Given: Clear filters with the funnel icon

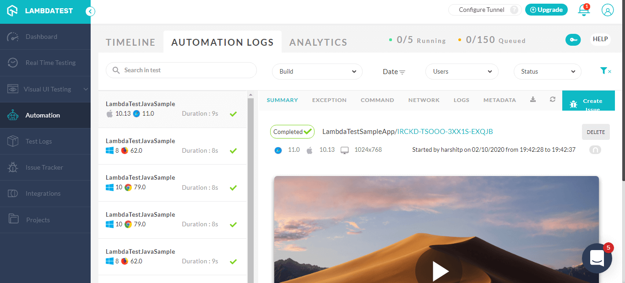Looking at the screenshot, I should coord(605,71).
